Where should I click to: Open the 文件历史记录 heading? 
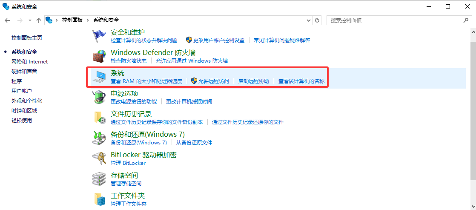(x=131, y=114)
